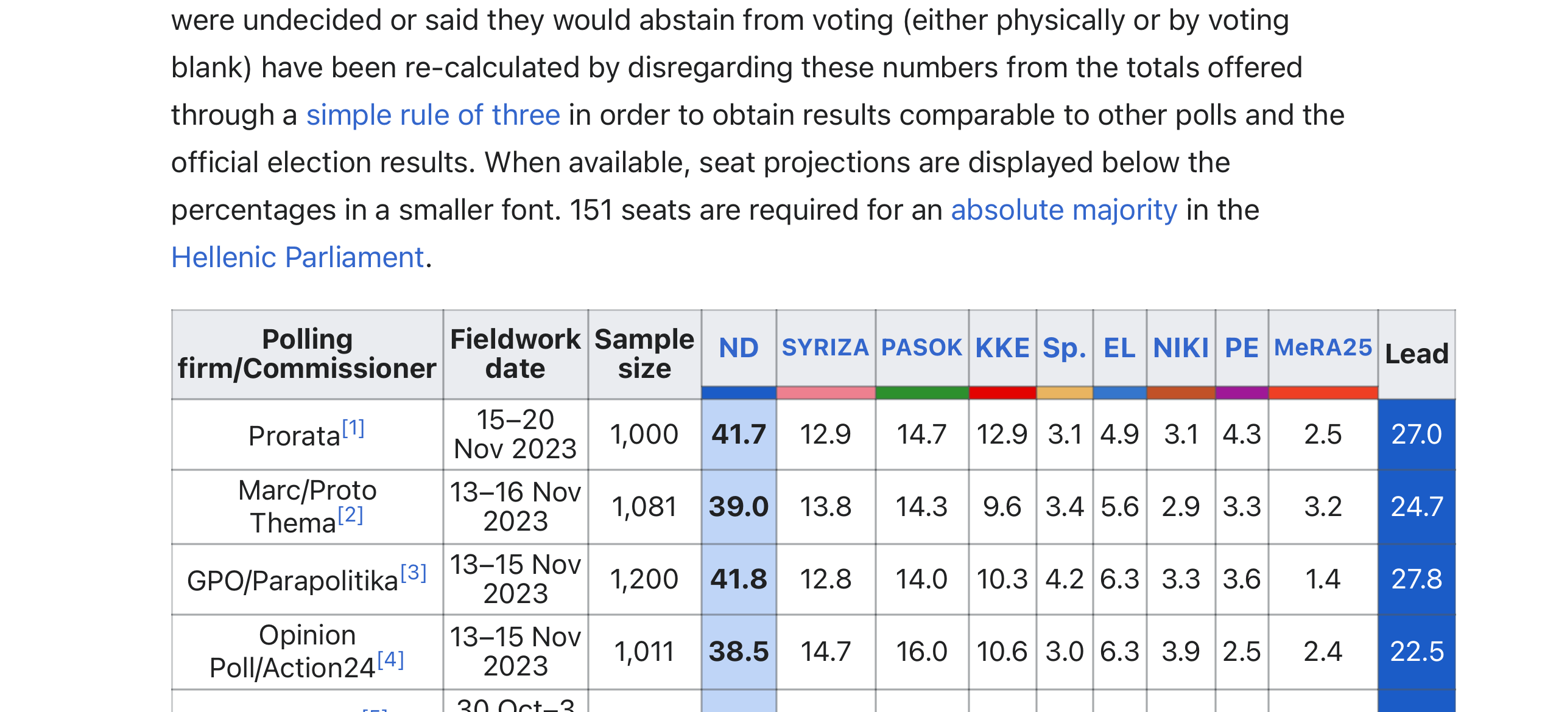Open citation [1] next to Prorata

click(353, 428)
